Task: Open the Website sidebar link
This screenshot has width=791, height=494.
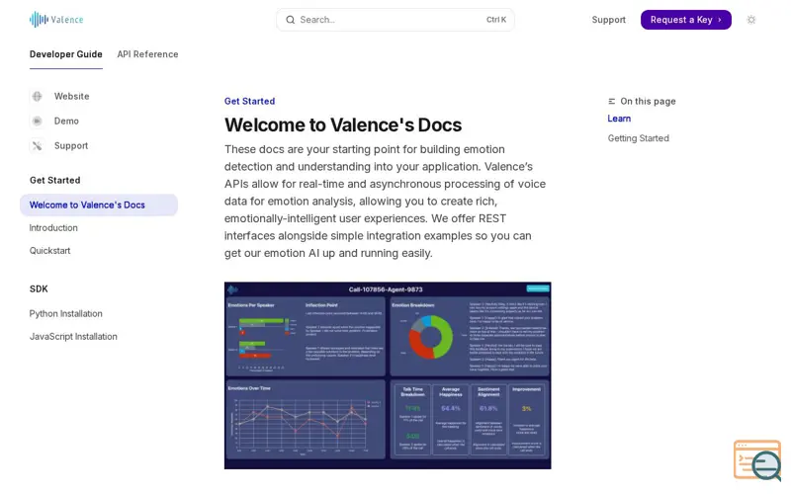Action: pos(71,96)
